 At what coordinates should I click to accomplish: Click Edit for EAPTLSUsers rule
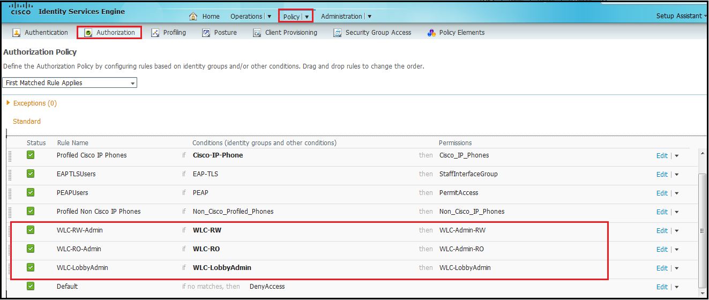[x=662, y=174]
